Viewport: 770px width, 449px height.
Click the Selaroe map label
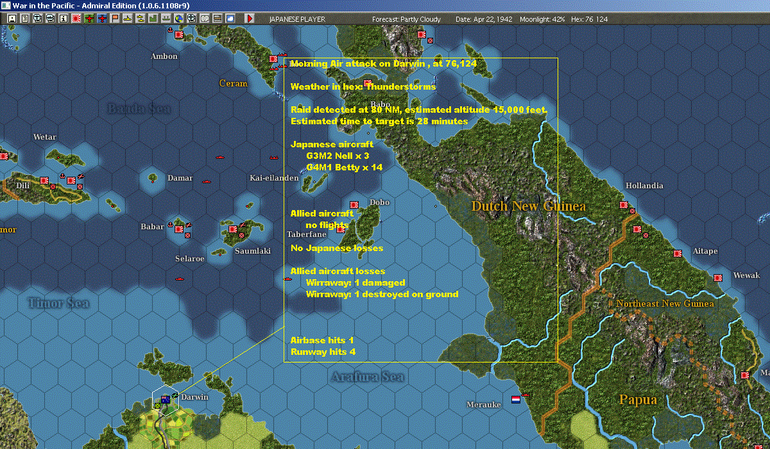click(x=190, y=259)
